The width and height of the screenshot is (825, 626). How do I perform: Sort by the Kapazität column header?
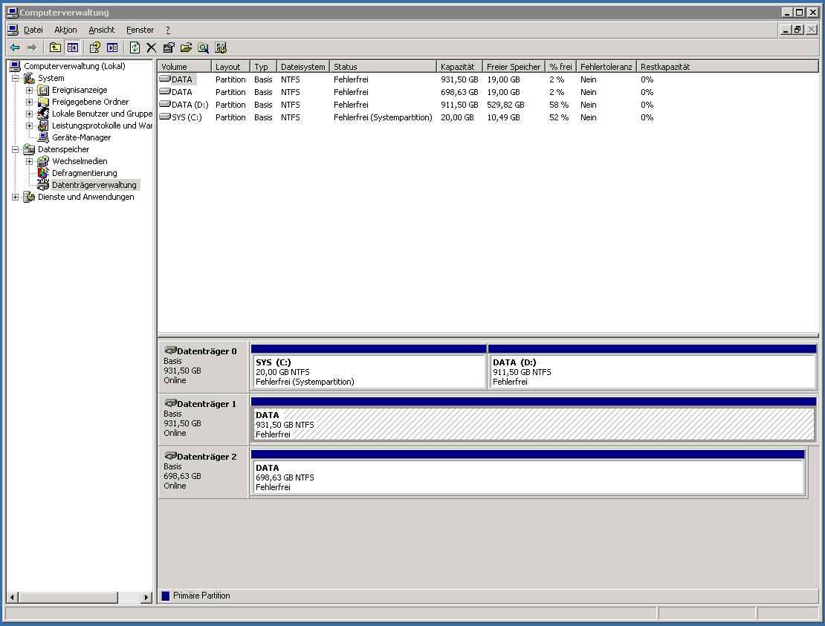(460, 67)
